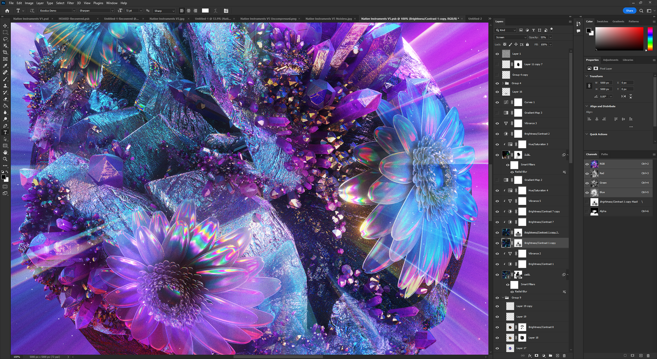Screen dimensions: 657x359
Task: Toggle the layer filter on/off switch
Action: point(552,29)
